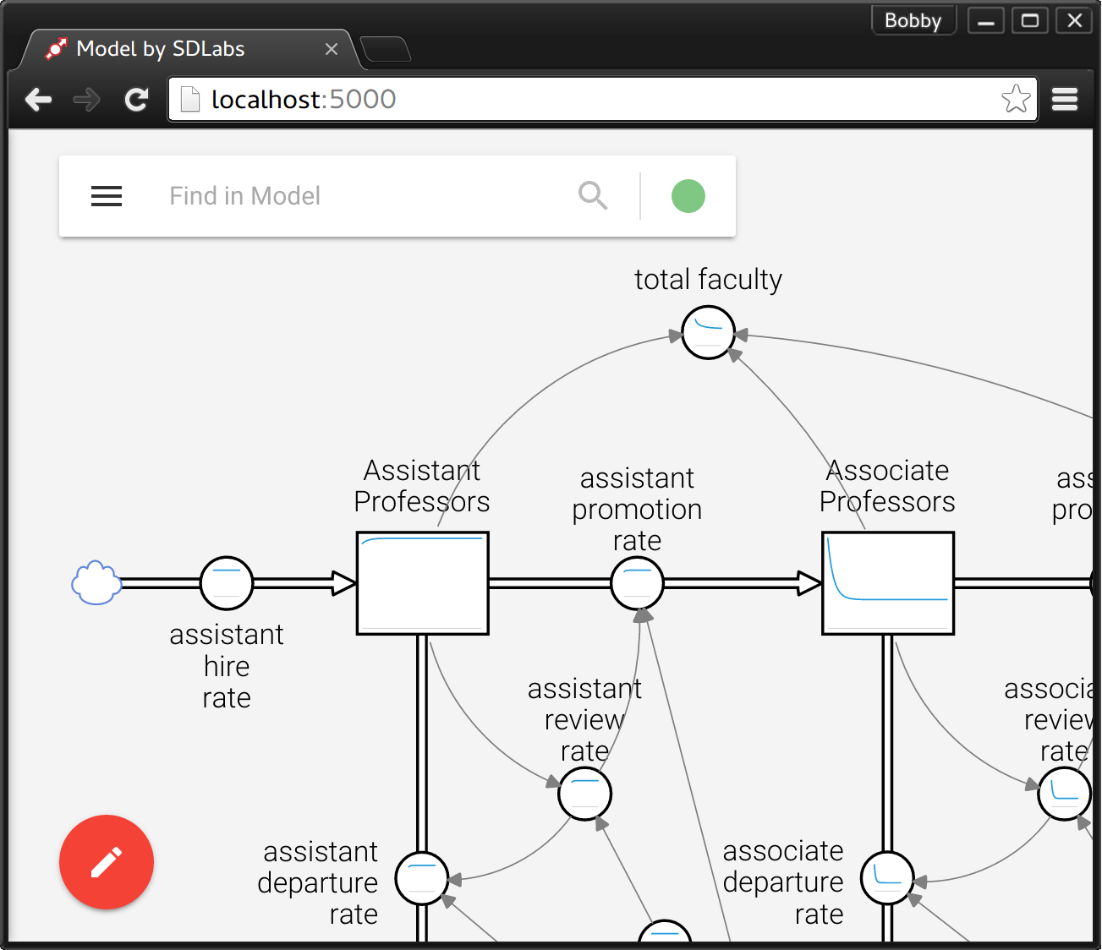
Task: Click the localhost:5000 address bar
Action: point(602,100)
